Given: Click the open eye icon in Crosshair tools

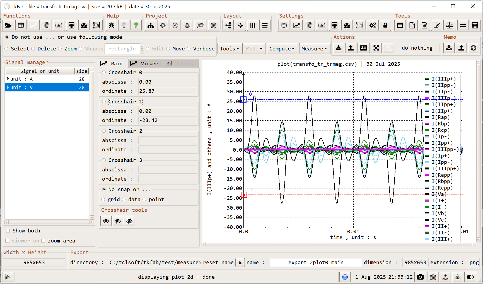Looking at the screenshot, I should [106, 221].
